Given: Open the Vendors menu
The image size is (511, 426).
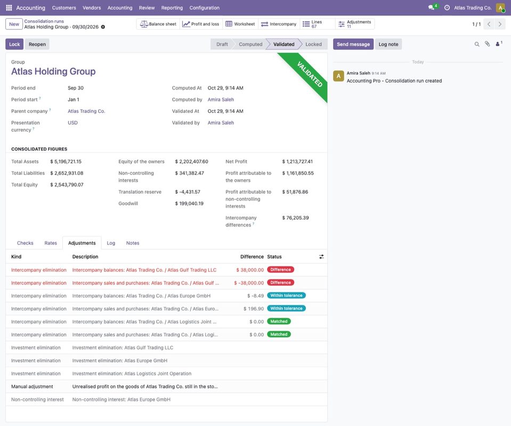Looking at the screenshot, I should [x=92, y=7].
